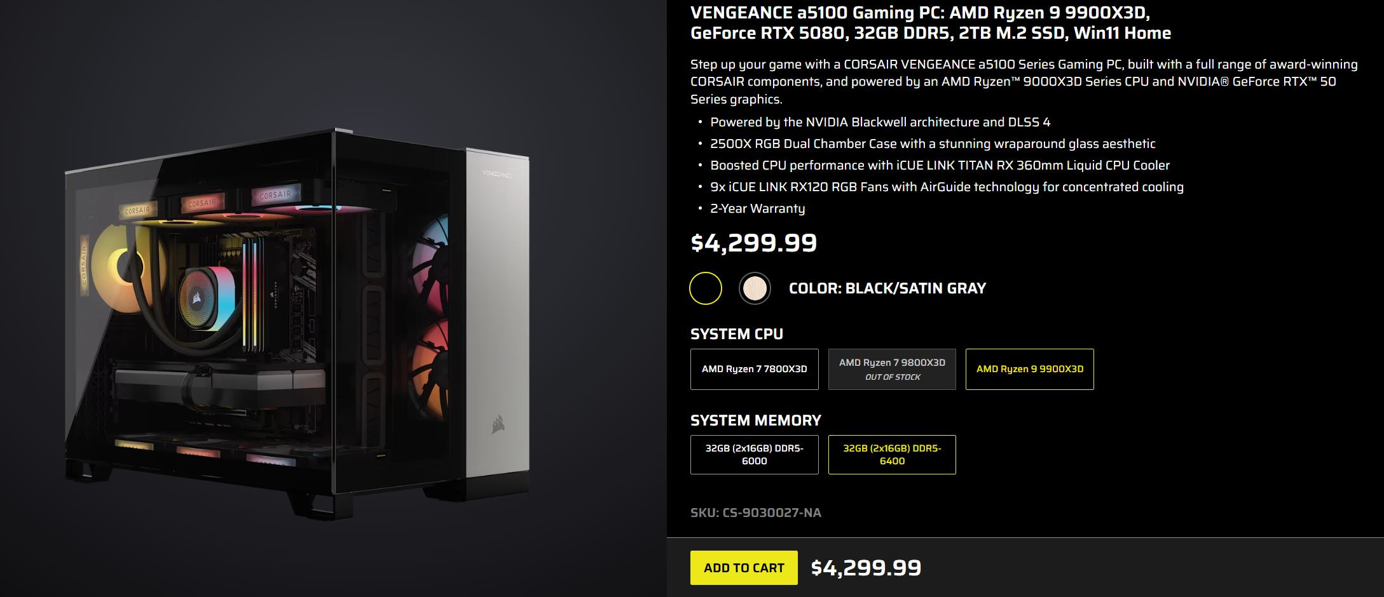This screenshot has width=1384, height=597.
Task: Choose the 32GB (2x16GB) DDR5-6400 memory
Action: pyautogui.click(x=891, y=454)
